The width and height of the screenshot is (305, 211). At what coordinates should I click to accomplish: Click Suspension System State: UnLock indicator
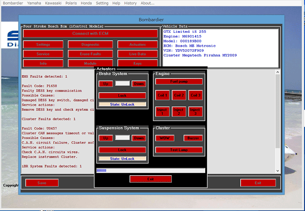pos(122,159)
